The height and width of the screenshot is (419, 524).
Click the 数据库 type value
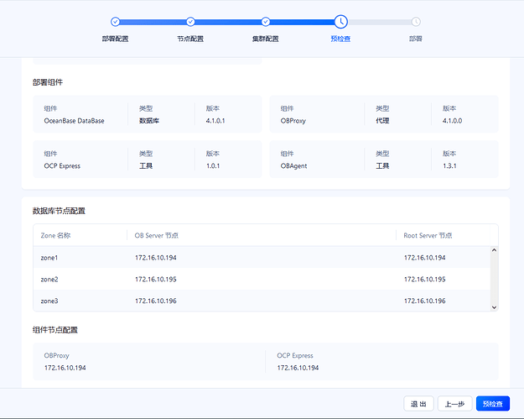tap(149, 121)
